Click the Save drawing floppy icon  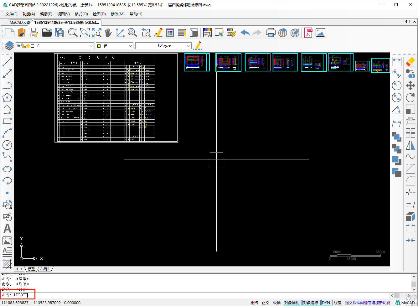pos(34,33)
